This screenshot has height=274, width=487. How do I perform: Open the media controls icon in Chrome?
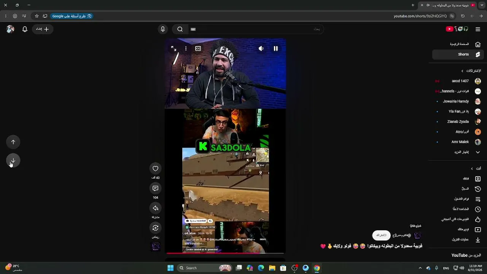coord(24,16)
